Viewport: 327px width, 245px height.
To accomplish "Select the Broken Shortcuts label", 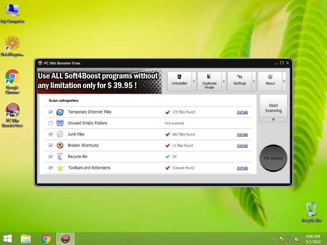I will pos(83,145).
